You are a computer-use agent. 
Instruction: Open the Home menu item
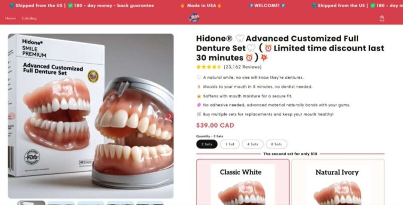(x=10, y=18)
